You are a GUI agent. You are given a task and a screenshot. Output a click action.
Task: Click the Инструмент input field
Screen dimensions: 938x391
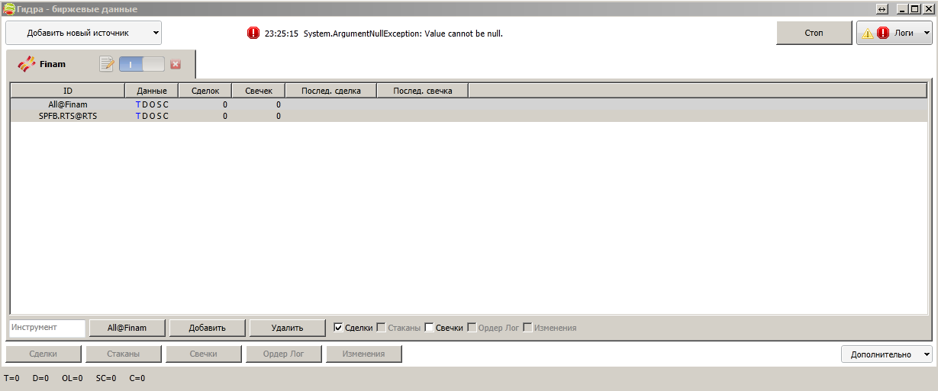[x=47, y=328]
